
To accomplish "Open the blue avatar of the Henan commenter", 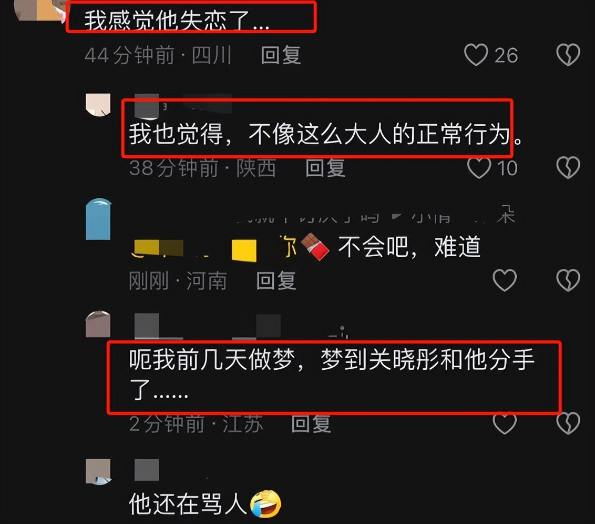I will (x=98, y=219).
